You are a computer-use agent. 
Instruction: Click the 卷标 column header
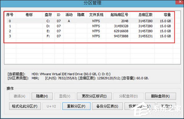tap(29, 15)
